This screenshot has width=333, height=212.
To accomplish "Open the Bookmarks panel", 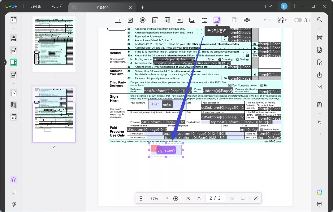I will [14, 192].
